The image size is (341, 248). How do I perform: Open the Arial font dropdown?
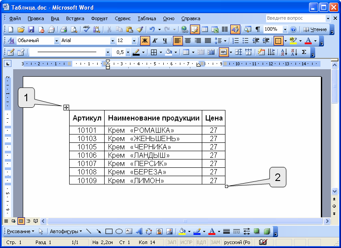click(112, 41)
